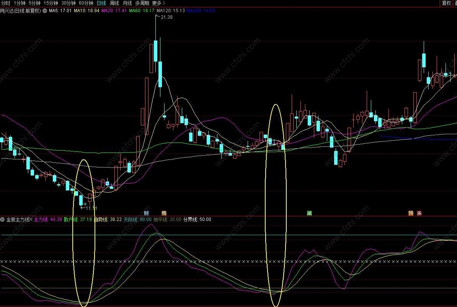Click the 5分钟 period tab
457x307 pixels.
coord(34,3)
